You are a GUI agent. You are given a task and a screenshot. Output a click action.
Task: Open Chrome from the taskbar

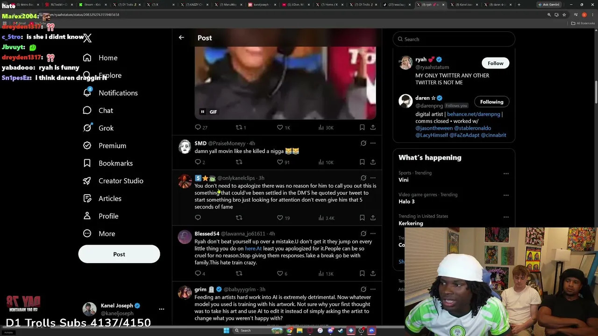coord(290,330)
